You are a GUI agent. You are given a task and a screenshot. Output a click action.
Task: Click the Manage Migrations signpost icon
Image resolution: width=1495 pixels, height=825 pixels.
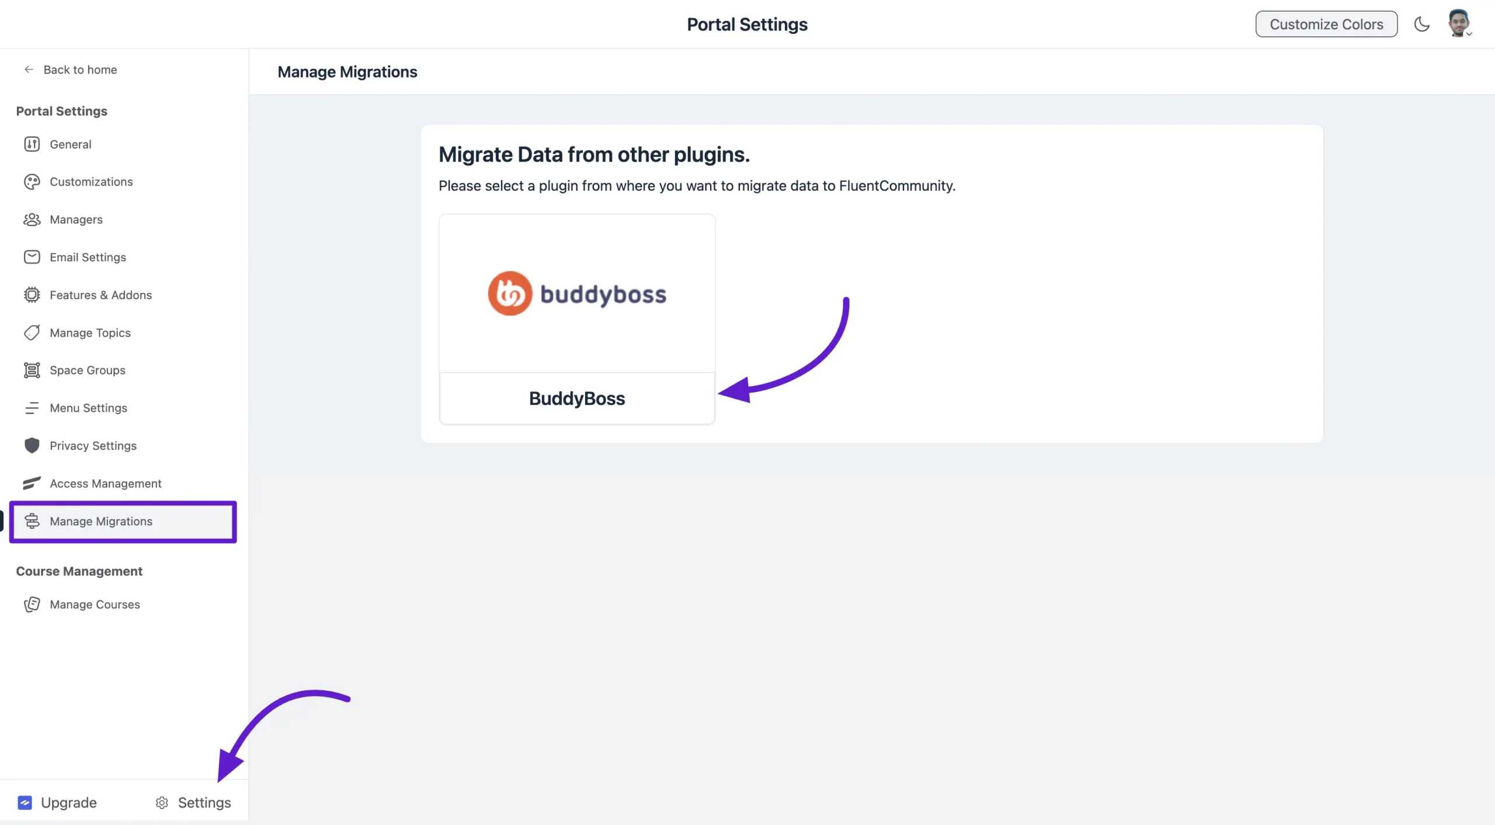coord(32,522)
